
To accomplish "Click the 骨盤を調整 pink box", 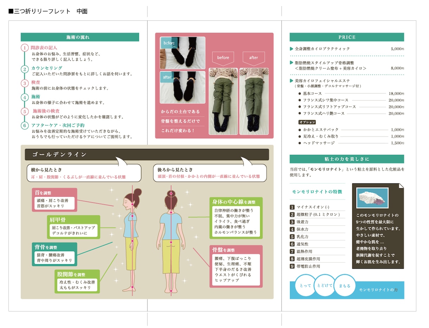I will tap(236, 266).
